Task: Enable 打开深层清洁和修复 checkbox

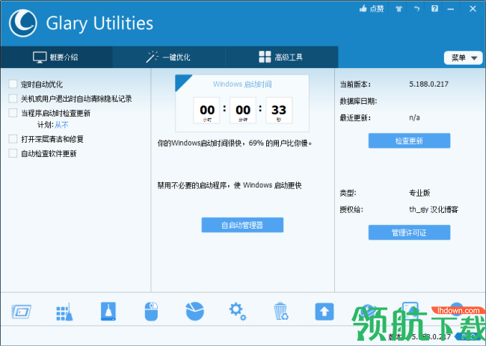Action: click(13, 139)
